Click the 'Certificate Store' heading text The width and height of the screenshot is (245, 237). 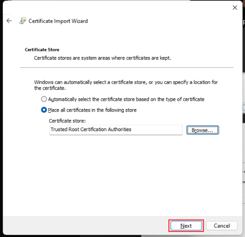point(42,50)
